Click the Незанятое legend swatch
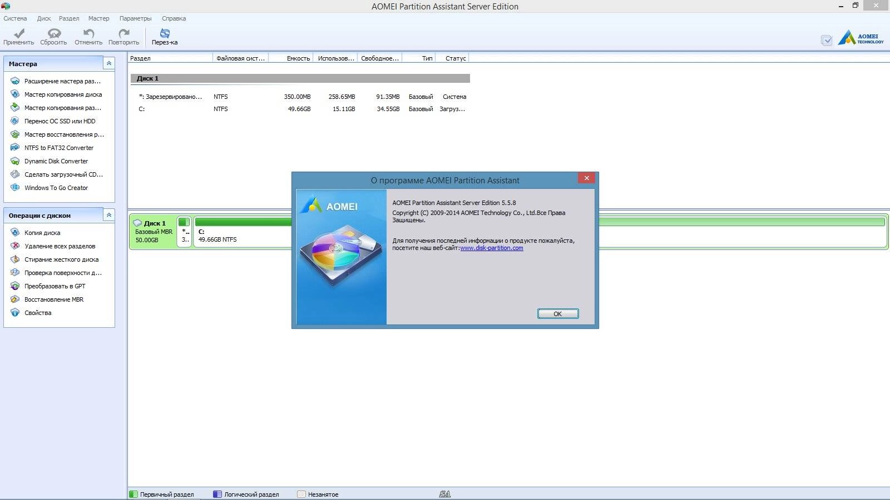Screen dimensions: 890x500 301,494
